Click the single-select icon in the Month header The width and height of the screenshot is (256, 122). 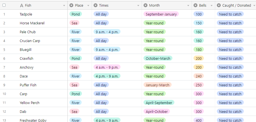click(145, 5)
